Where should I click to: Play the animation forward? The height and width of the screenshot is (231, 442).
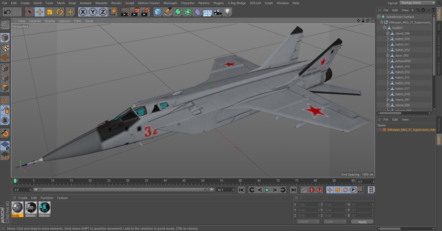click(x=267, y=190)
